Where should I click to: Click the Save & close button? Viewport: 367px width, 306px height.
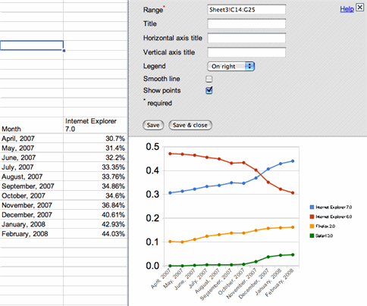click(190, 125)
